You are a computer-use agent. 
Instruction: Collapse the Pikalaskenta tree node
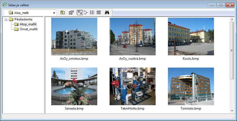point(6,20)
